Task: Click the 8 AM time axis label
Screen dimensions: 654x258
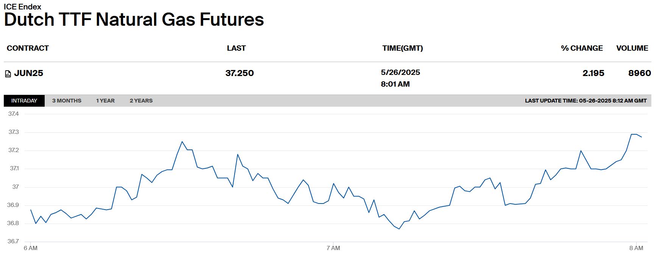Action: point(636,248)
